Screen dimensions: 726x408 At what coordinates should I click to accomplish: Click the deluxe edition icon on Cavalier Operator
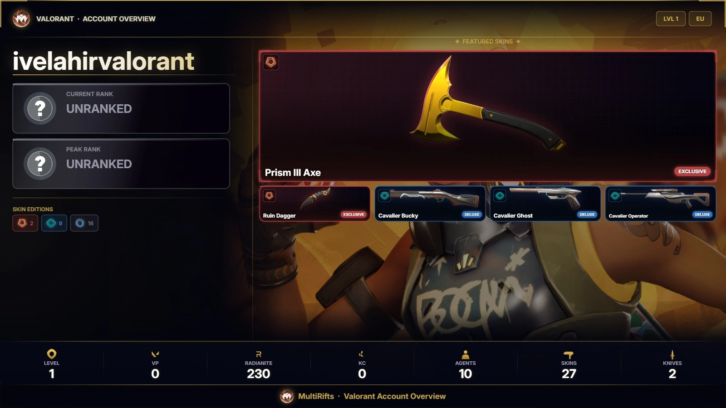tap(615, 195)
